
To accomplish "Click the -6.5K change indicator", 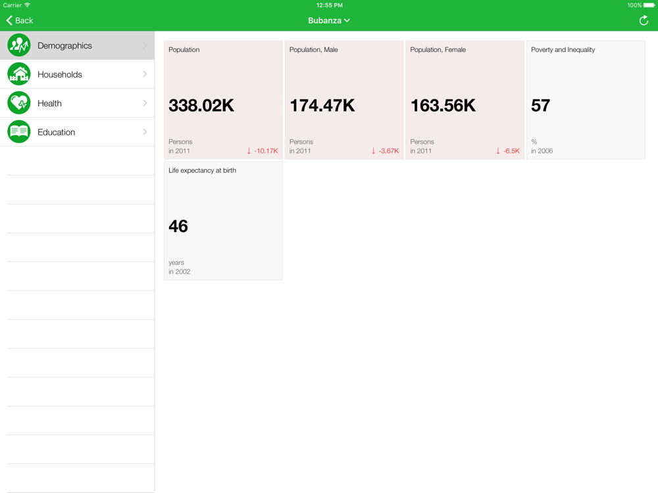I will [508, 151].
